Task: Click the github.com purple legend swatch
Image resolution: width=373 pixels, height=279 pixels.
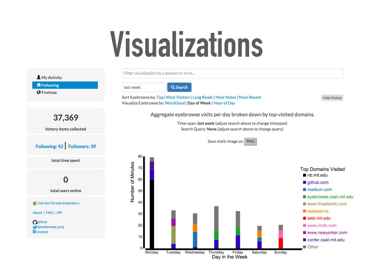Action: point(304,182)
